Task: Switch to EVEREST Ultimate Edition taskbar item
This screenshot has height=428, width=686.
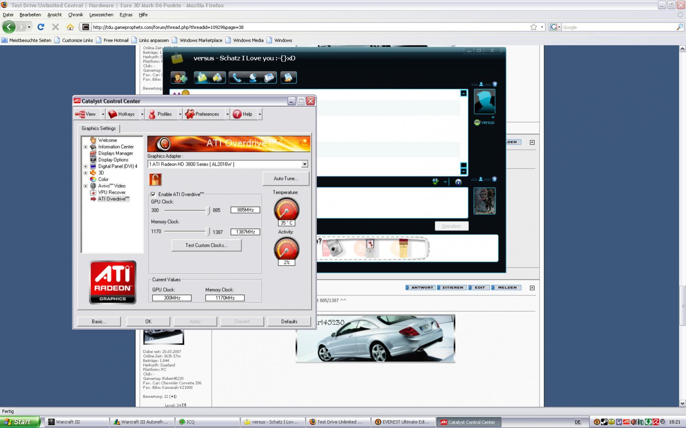Action: point(403,422)
